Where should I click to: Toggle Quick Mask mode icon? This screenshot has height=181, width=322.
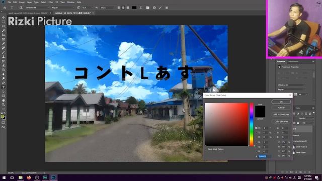click(4, 123)
